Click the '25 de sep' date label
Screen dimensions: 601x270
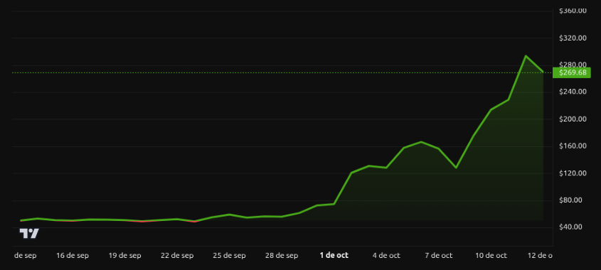click(x=229, y=256)
